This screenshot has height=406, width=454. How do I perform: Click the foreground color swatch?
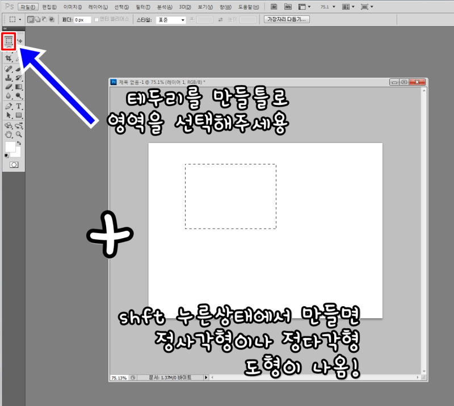coord(10,147)
